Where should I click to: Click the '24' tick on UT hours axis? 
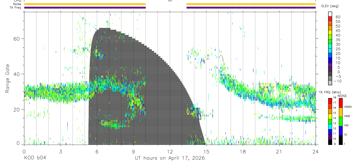point(316,151)
